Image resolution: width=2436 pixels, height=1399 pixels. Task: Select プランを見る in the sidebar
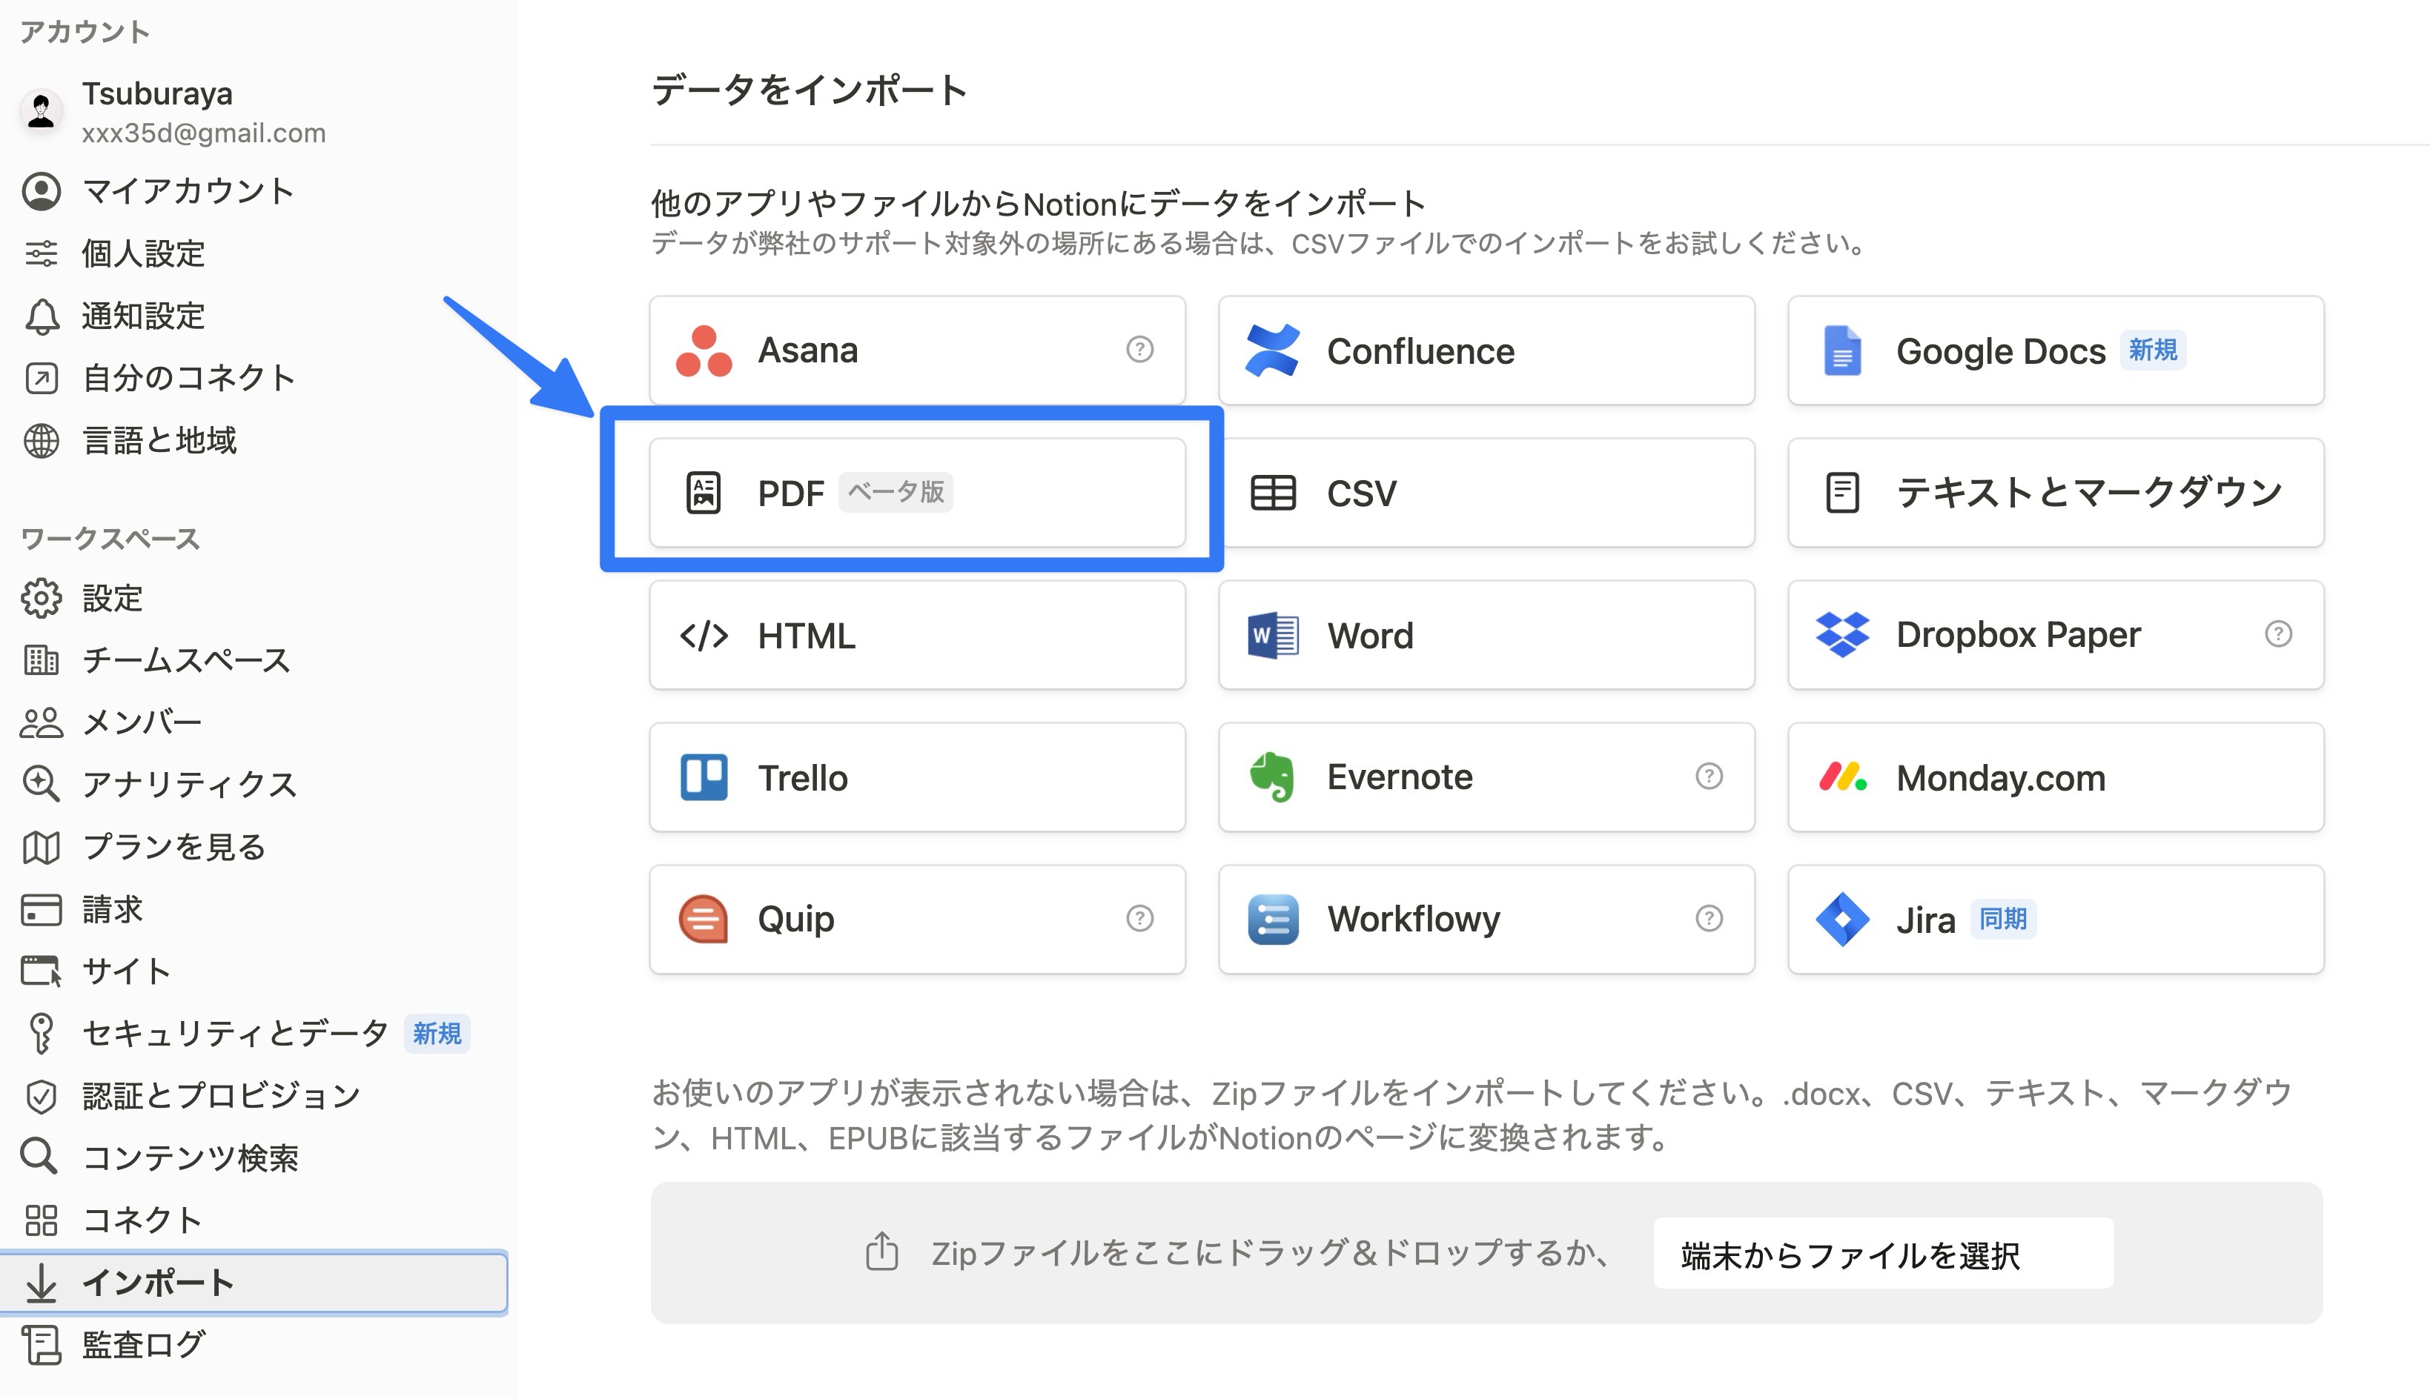[254, 846]
